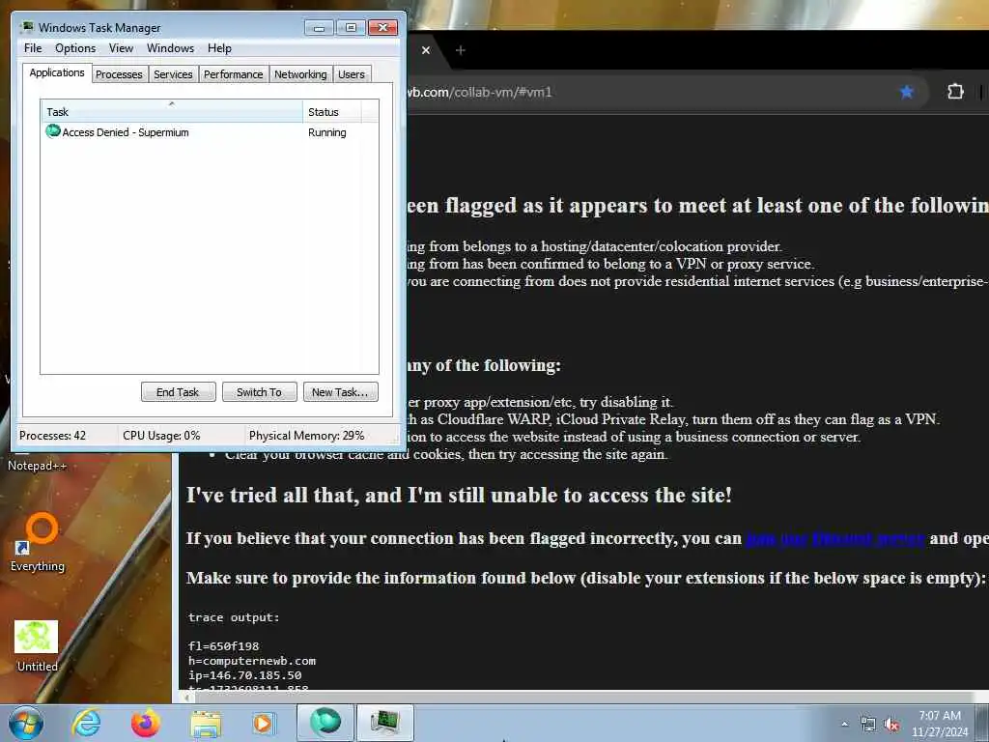Open Task Manager Options menu
989x742 pixels.
click(x=75, y=48)
